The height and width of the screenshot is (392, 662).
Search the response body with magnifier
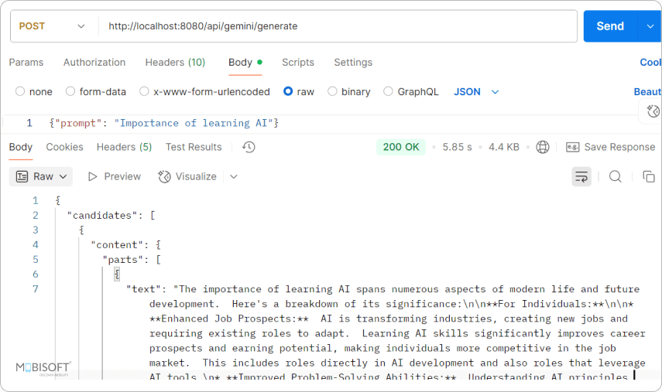tap(615, 176)
